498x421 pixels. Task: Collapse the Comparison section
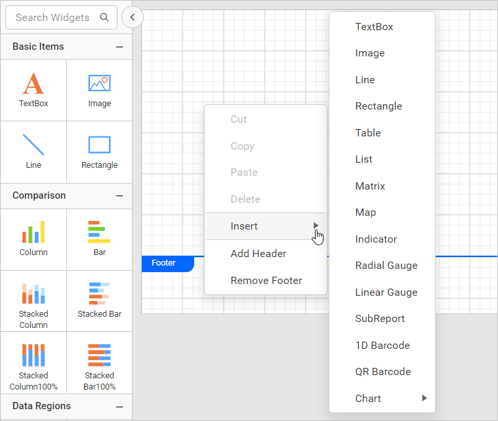coord(119,196)
